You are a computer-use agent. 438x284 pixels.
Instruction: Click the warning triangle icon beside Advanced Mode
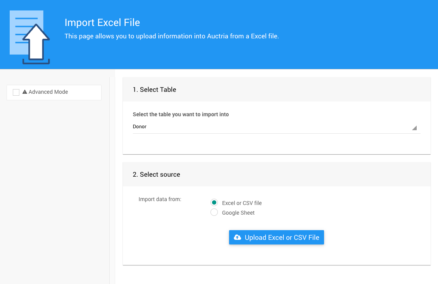[x=25, y=92]
